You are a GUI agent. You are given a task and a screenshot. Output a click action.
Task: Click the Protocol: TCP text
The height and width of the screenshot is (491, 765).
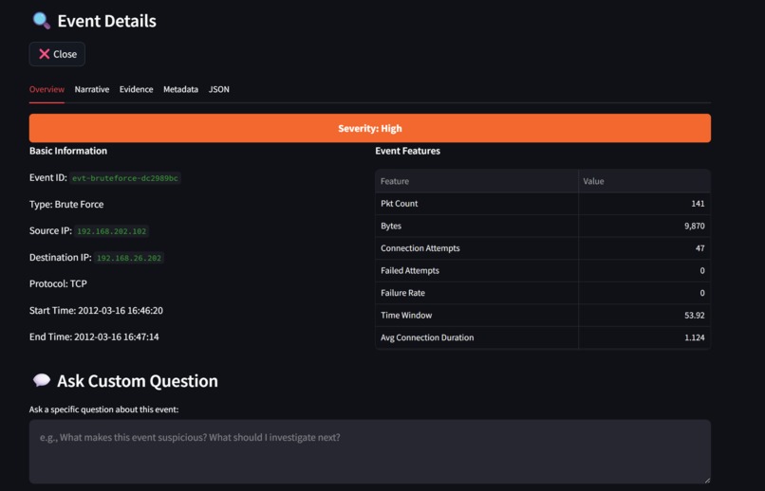pos(58,284)
